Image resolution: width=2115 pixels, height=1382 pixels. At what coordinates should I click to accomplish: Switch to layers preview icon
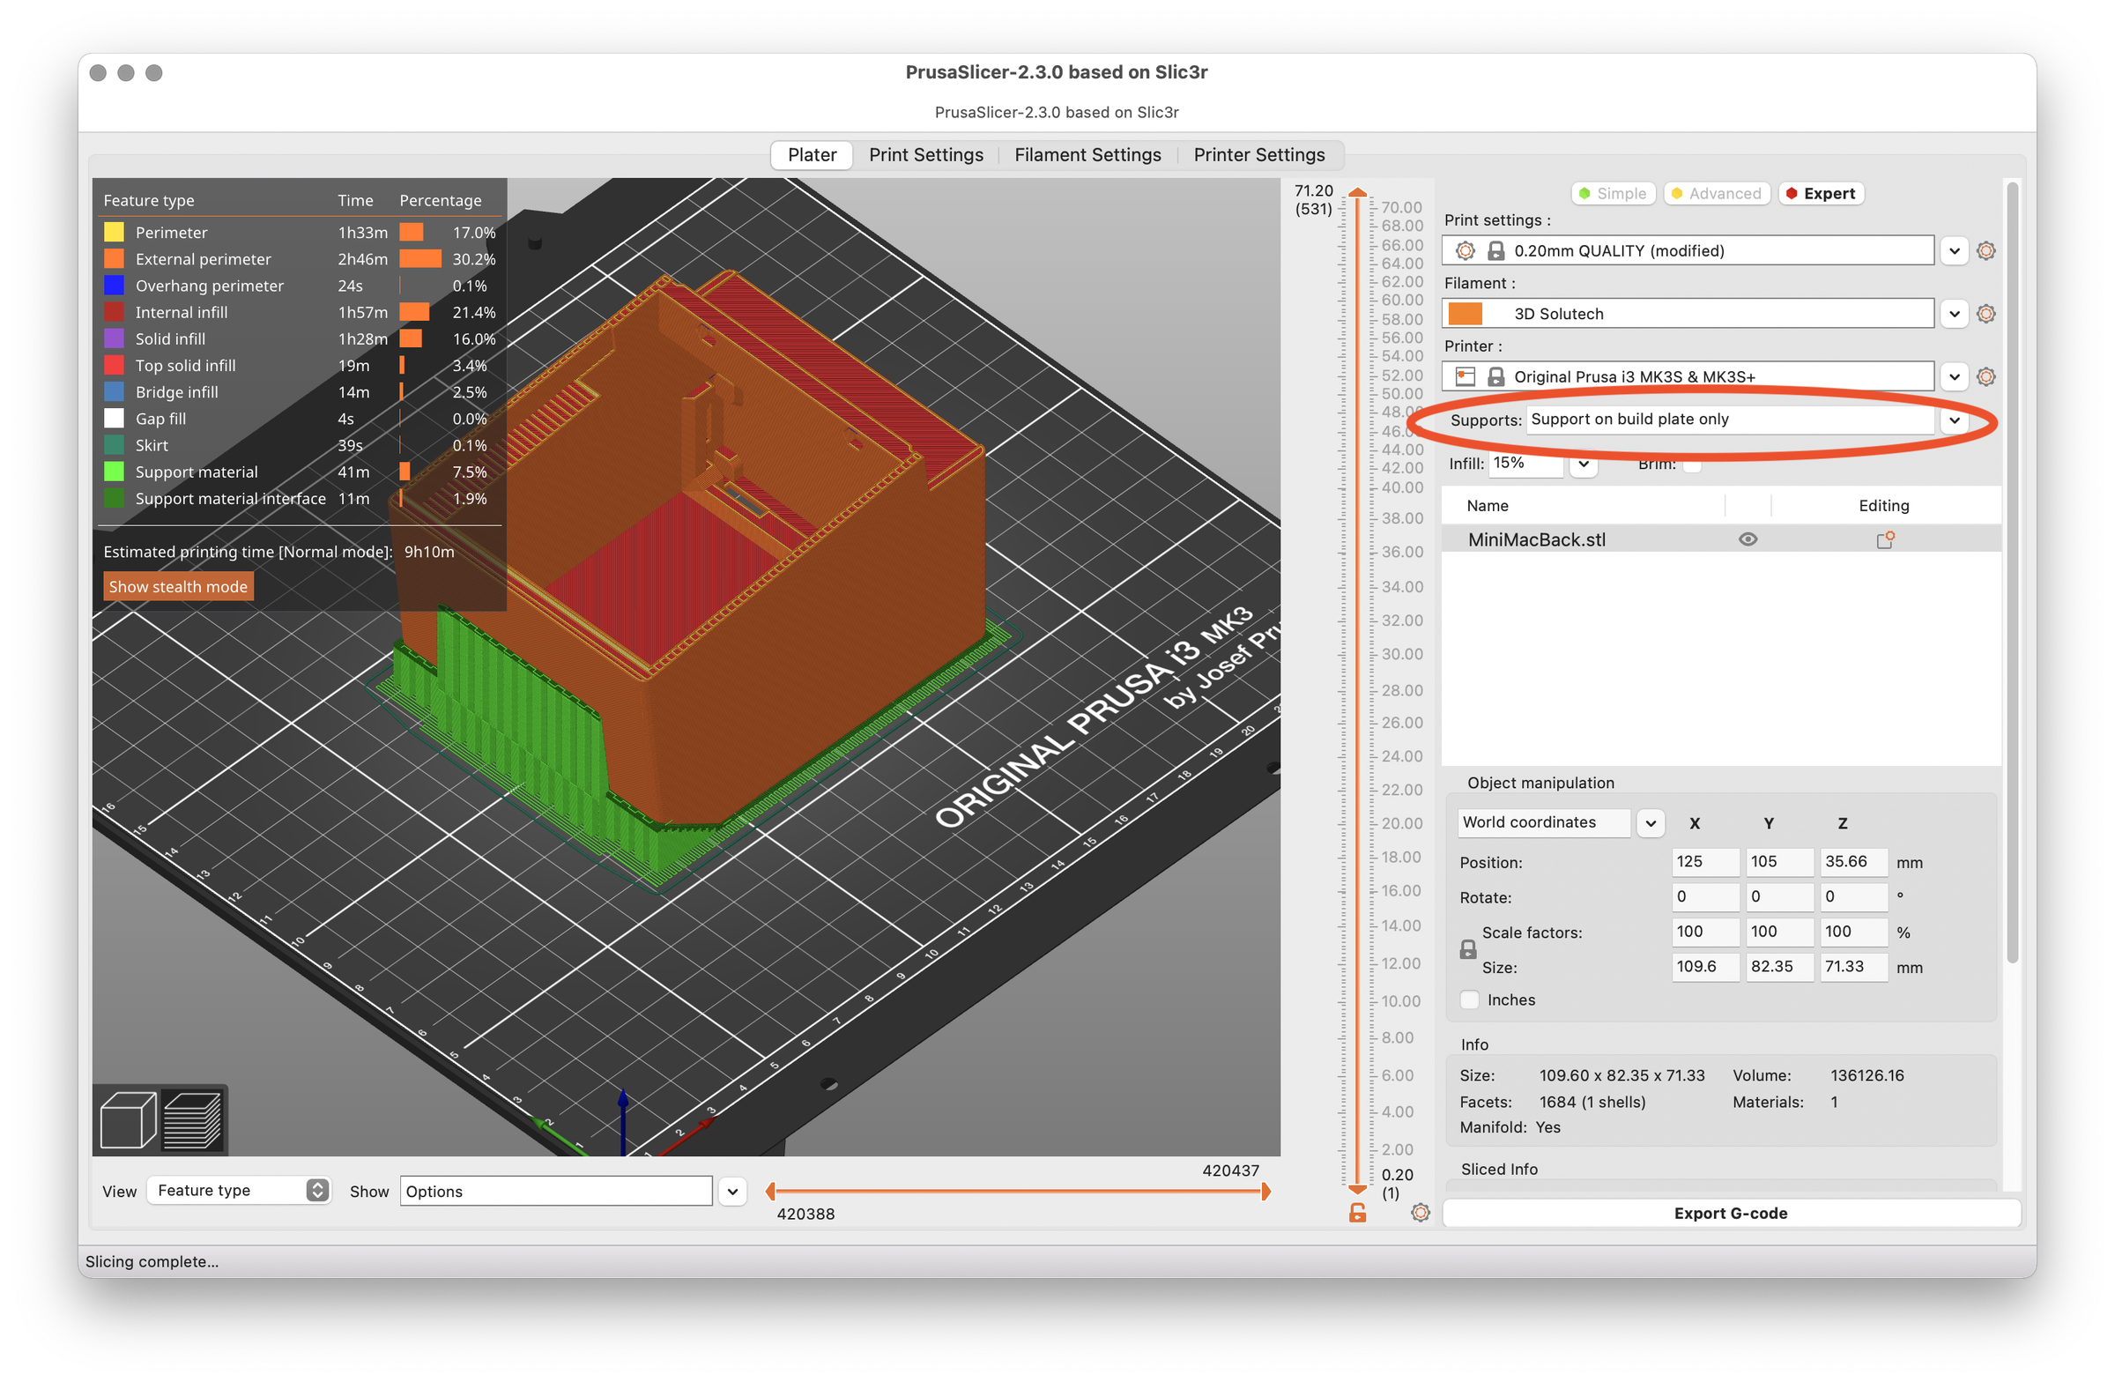[193, 1120]
